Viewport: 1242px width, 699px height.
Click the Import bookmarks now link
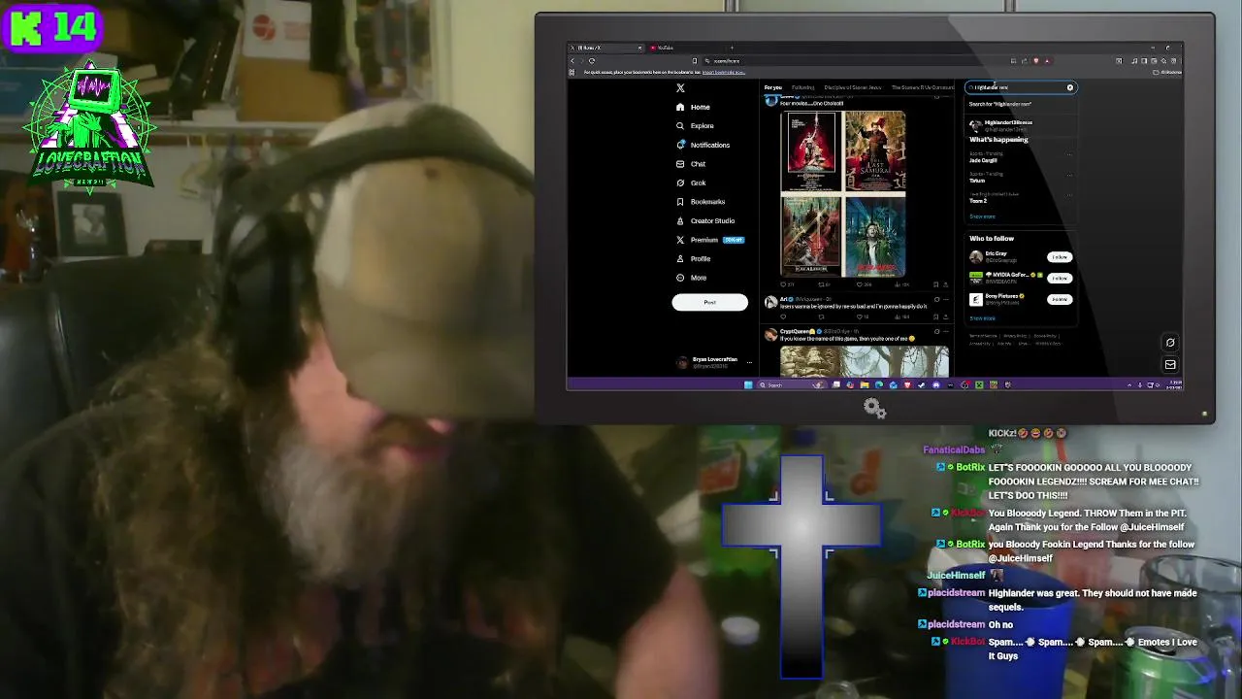(724, 72)
